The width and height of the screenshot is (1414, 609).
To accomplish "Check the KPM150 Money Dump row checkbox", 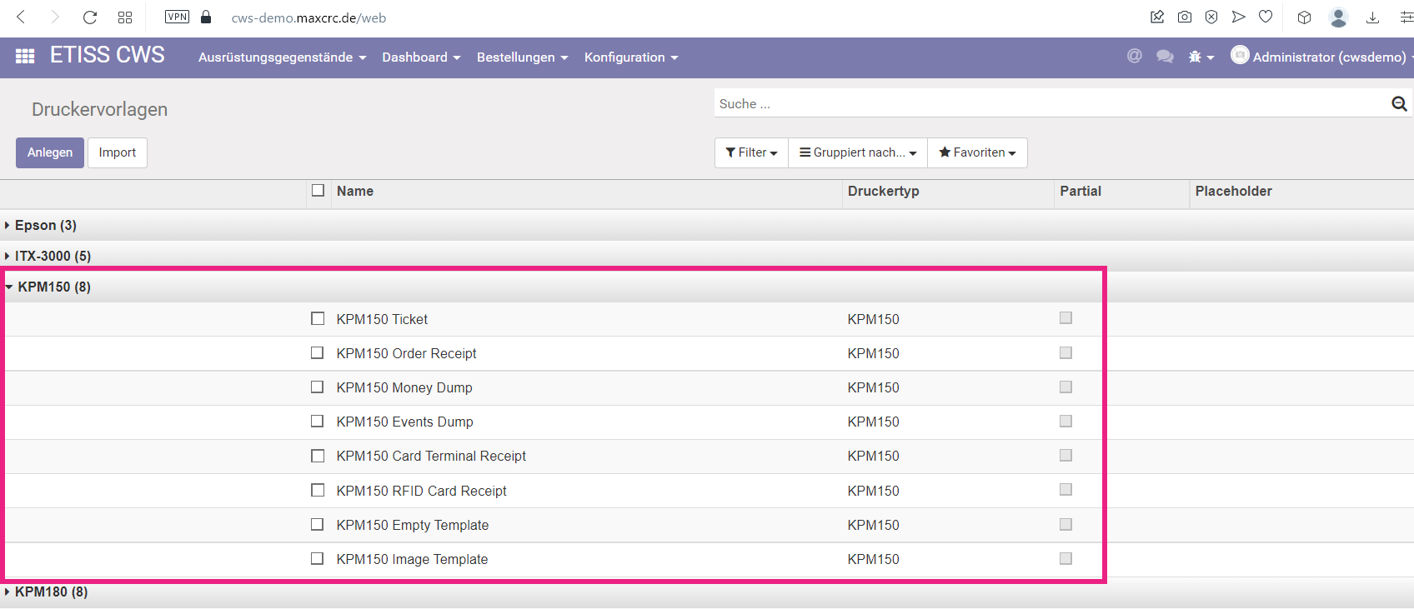I will (318, 387).
